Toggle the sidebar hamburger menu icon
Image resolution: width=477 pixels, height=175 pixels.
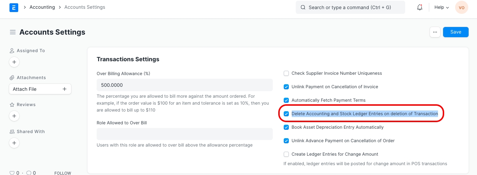pos(13,32)
